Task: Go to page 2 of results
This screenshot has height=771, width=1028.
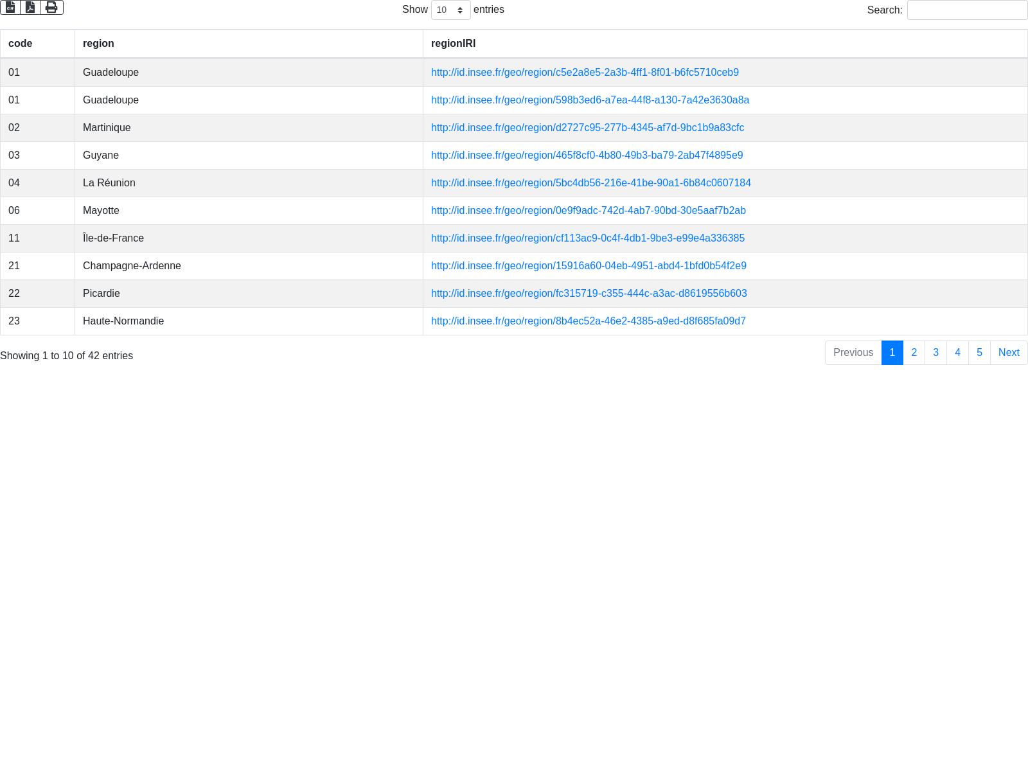Action: click(x=914, y=353)
